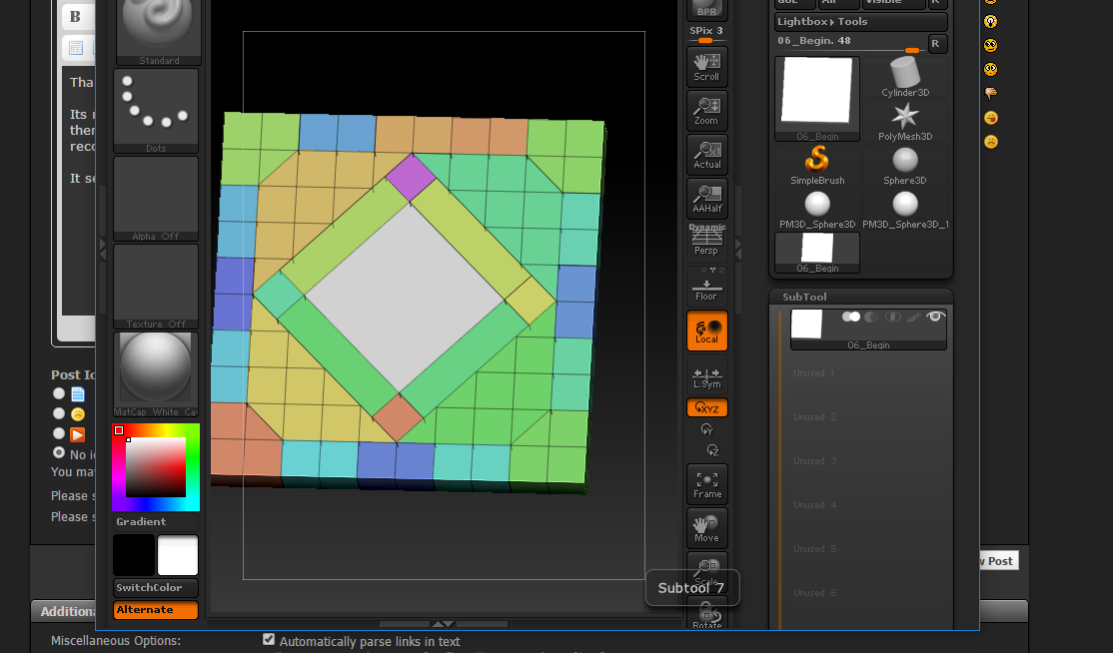Image resolution: width=1113 pixels, height=653 pixels.
Task: Select the Standard brush
Action: (x=158, y=30)
